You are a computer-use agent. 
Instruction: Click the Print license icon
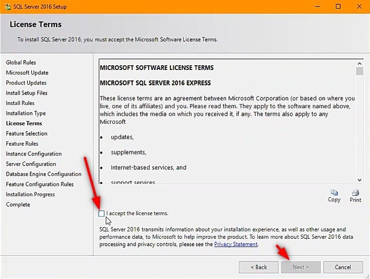pos(355,192)
